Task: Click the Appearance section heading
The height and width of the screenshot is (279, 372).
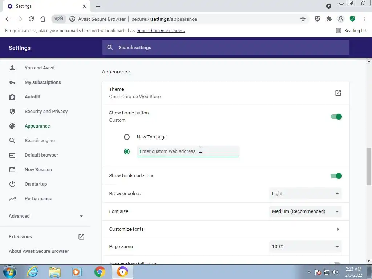Action: point(116,72)
